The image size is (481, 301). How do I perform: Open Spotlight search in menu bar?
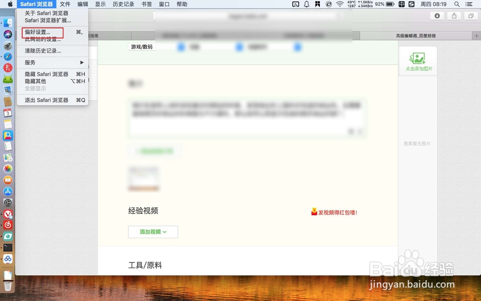[457, 4]
